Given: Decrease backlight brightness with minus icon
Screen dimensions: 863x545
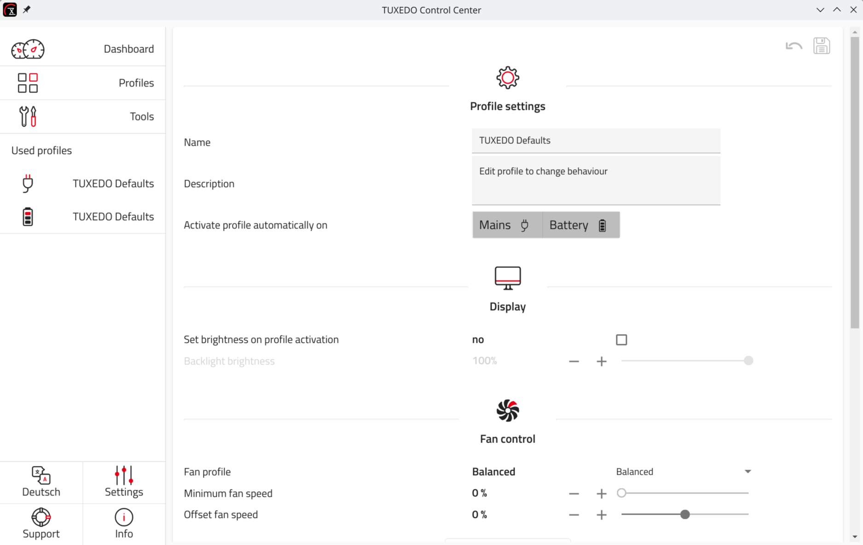Looking at the screenshot, I should (574, 361).
